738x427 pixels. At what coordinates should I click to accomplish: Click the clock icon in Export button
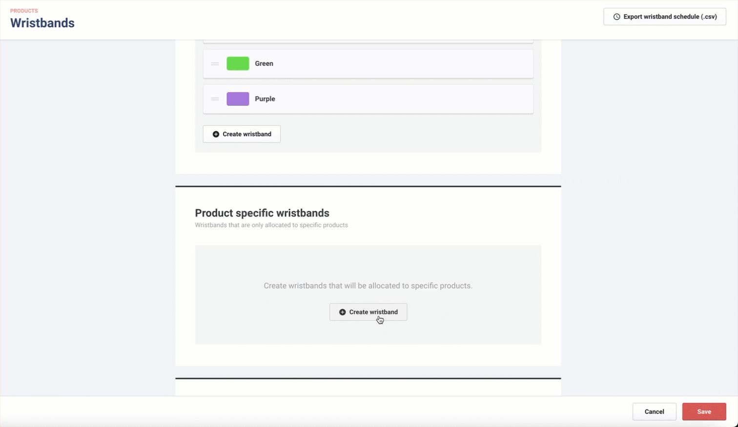pos(616,17)
